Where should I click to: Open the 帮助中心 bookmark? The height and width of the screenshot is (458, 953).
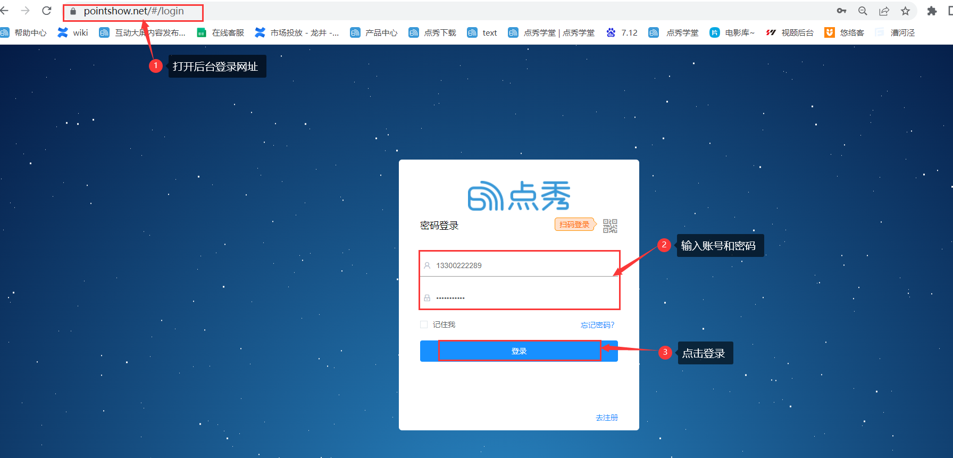click(23, 32)
